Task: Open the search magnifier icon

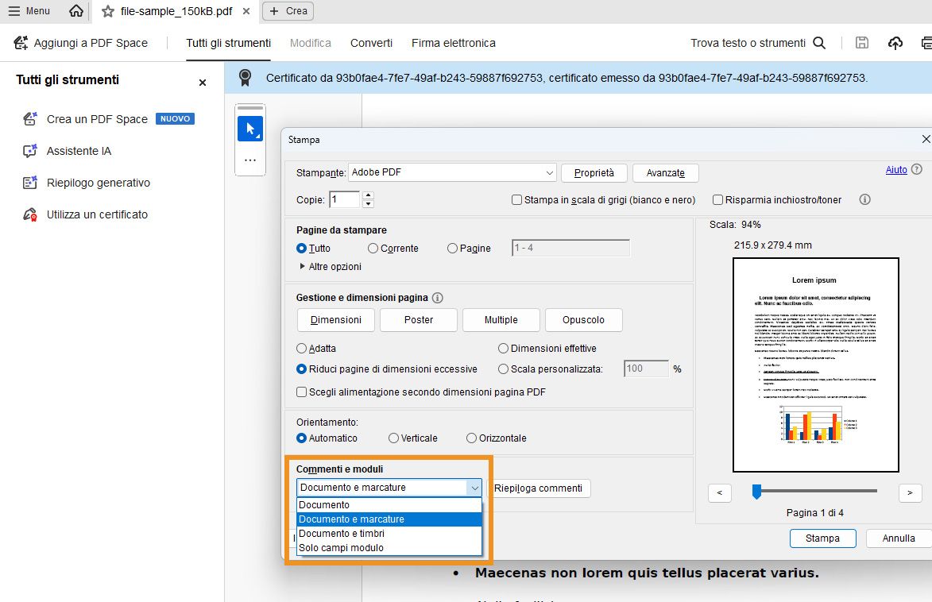Action: pos(819,43)
